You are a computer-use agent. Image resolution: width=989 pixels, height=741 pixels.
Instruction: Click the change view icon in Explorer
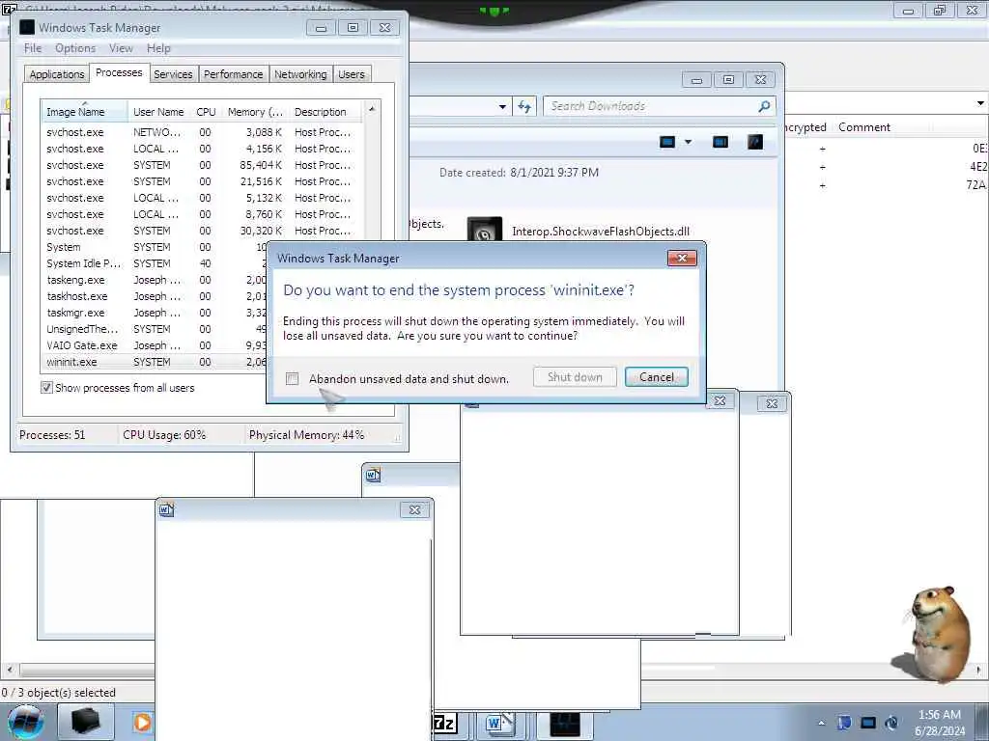667,142
